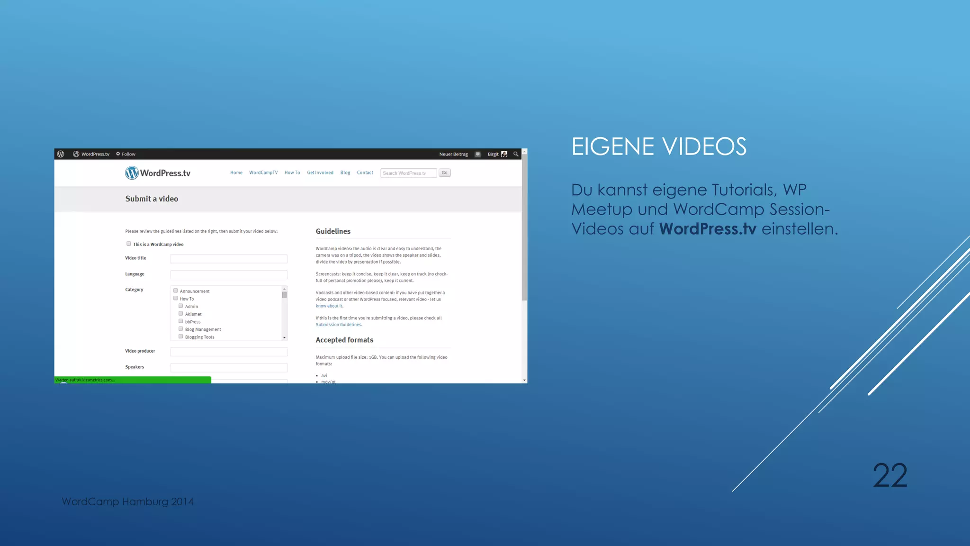Click the Submit a video heading
Image resolution: width=970 pixels, height=546 pixels.
coord(152,199)
